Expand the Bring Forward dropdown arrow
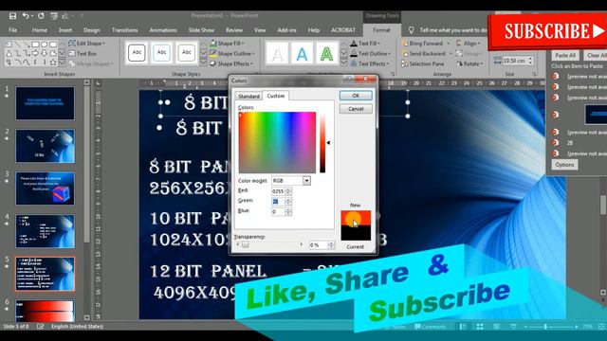This screenshot has height=341, width=607. [x=449, y=44]
